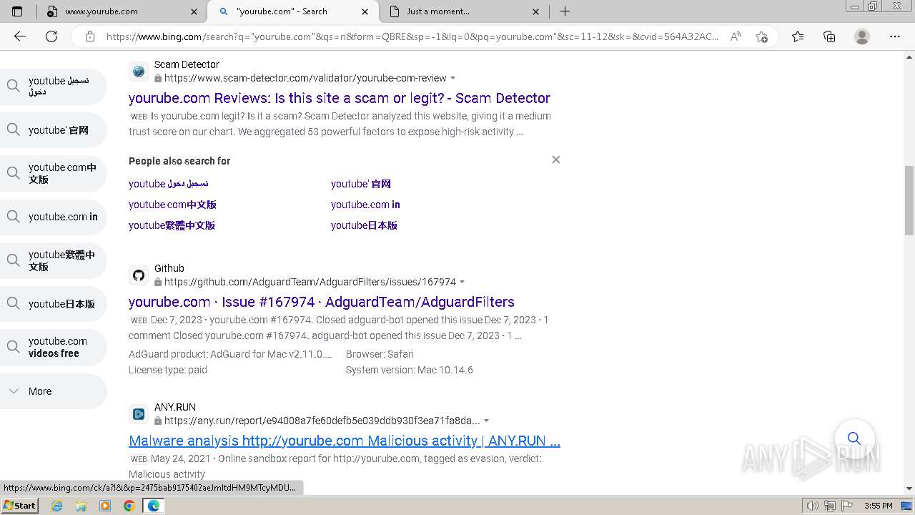Open Edge Settings and more menu
This screenshot has height=515, width=915.
[x=895, y=36]
